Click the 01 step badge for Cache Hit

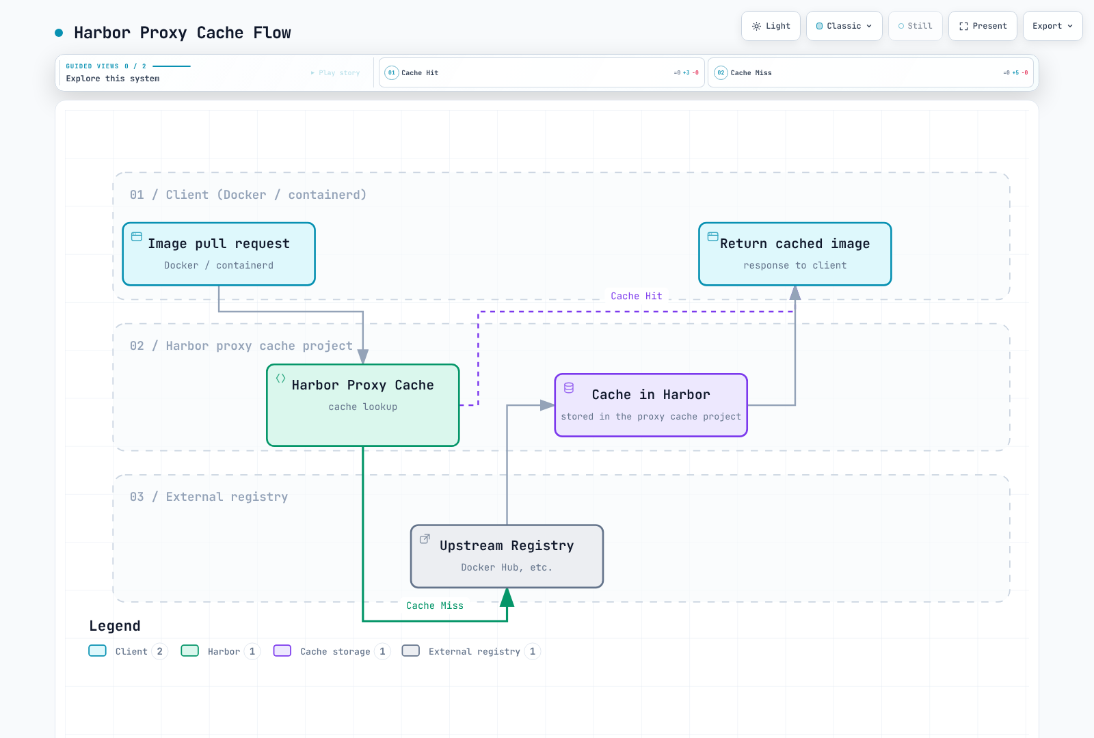pos(392,72)
